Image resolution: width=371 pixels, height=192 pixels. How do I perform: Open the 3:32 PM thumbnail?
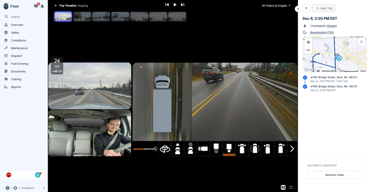pos(101,17)
